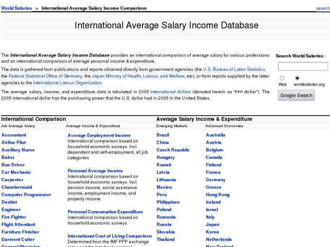Open Personal Average Income link
The image size is (330, 247).
coord(95,171)
